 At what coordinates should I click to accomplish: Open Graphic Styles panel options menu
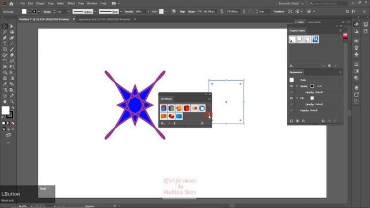(341, 31)
